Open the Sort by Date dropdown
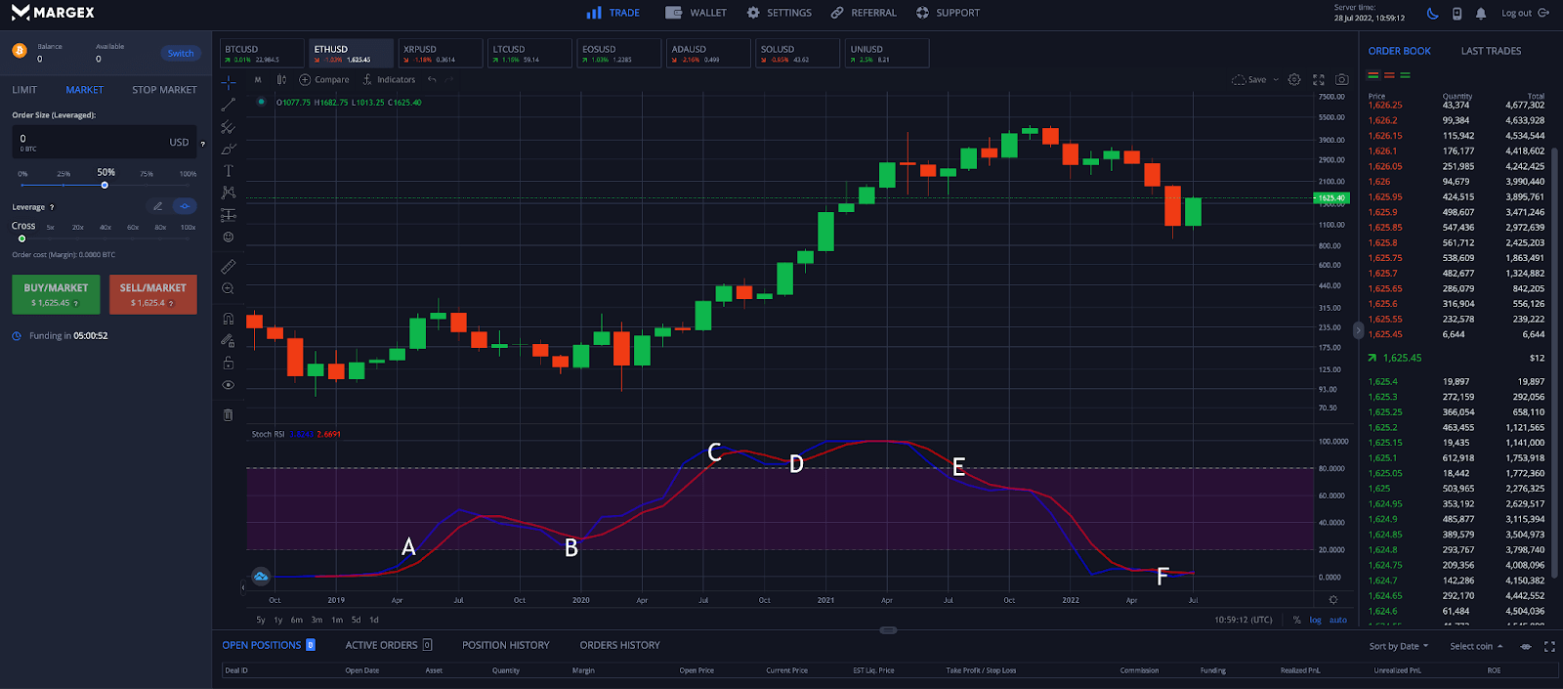 [x=1398, y=646]
